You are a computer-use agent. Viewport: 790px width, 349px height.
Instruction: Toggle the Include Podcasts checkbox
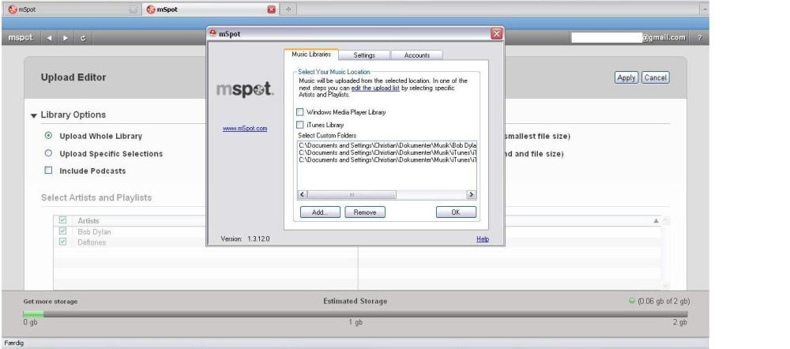click(48, 171)
